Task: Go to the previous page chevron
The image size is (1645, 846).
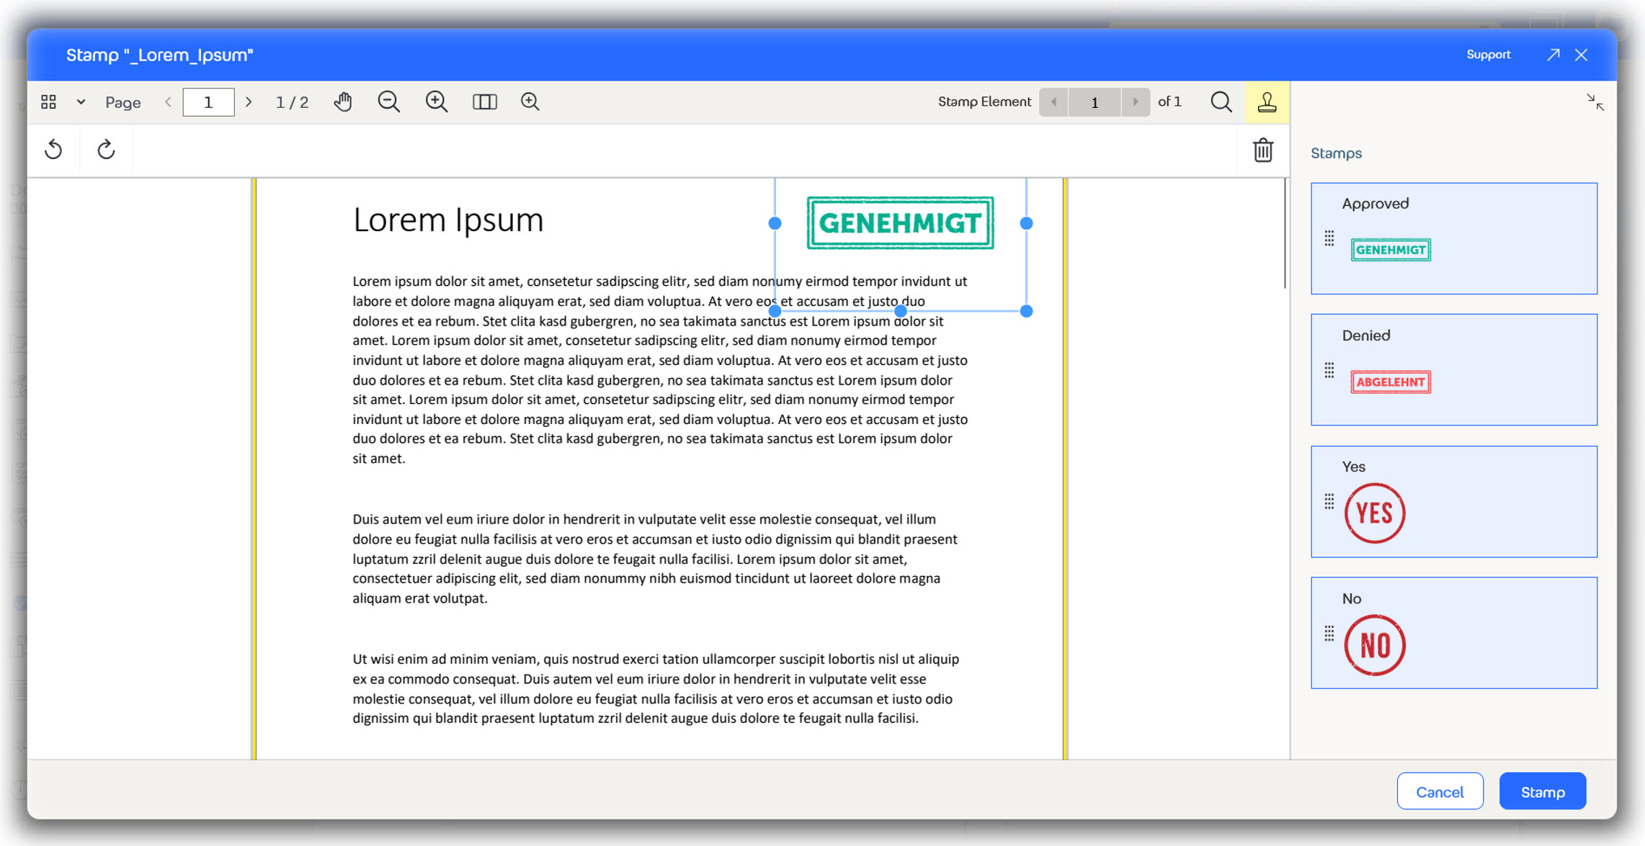Action: pos(169,102)
